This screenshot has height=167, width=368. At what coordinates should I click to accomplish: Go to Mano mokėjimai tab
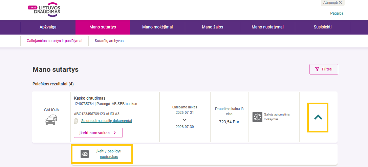[157, 27]
